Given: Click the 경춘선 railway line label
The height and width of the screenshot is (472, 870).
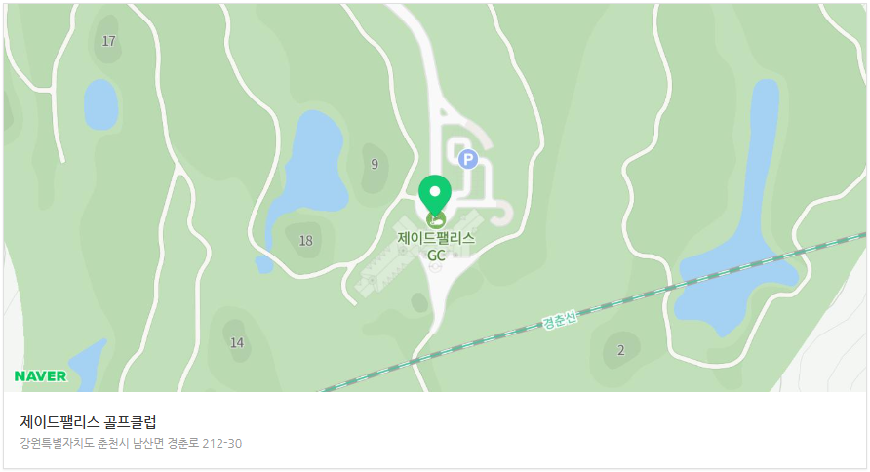Looking at the screenshot, I should tap(560, 320).
